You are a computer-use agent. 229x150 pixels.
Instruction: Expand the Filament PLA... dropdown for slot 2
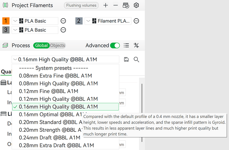tap(108, 21)
